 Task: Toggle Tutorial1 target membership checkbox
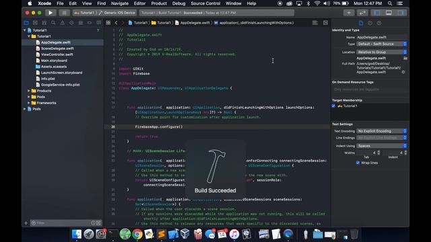tap(333, 106)
